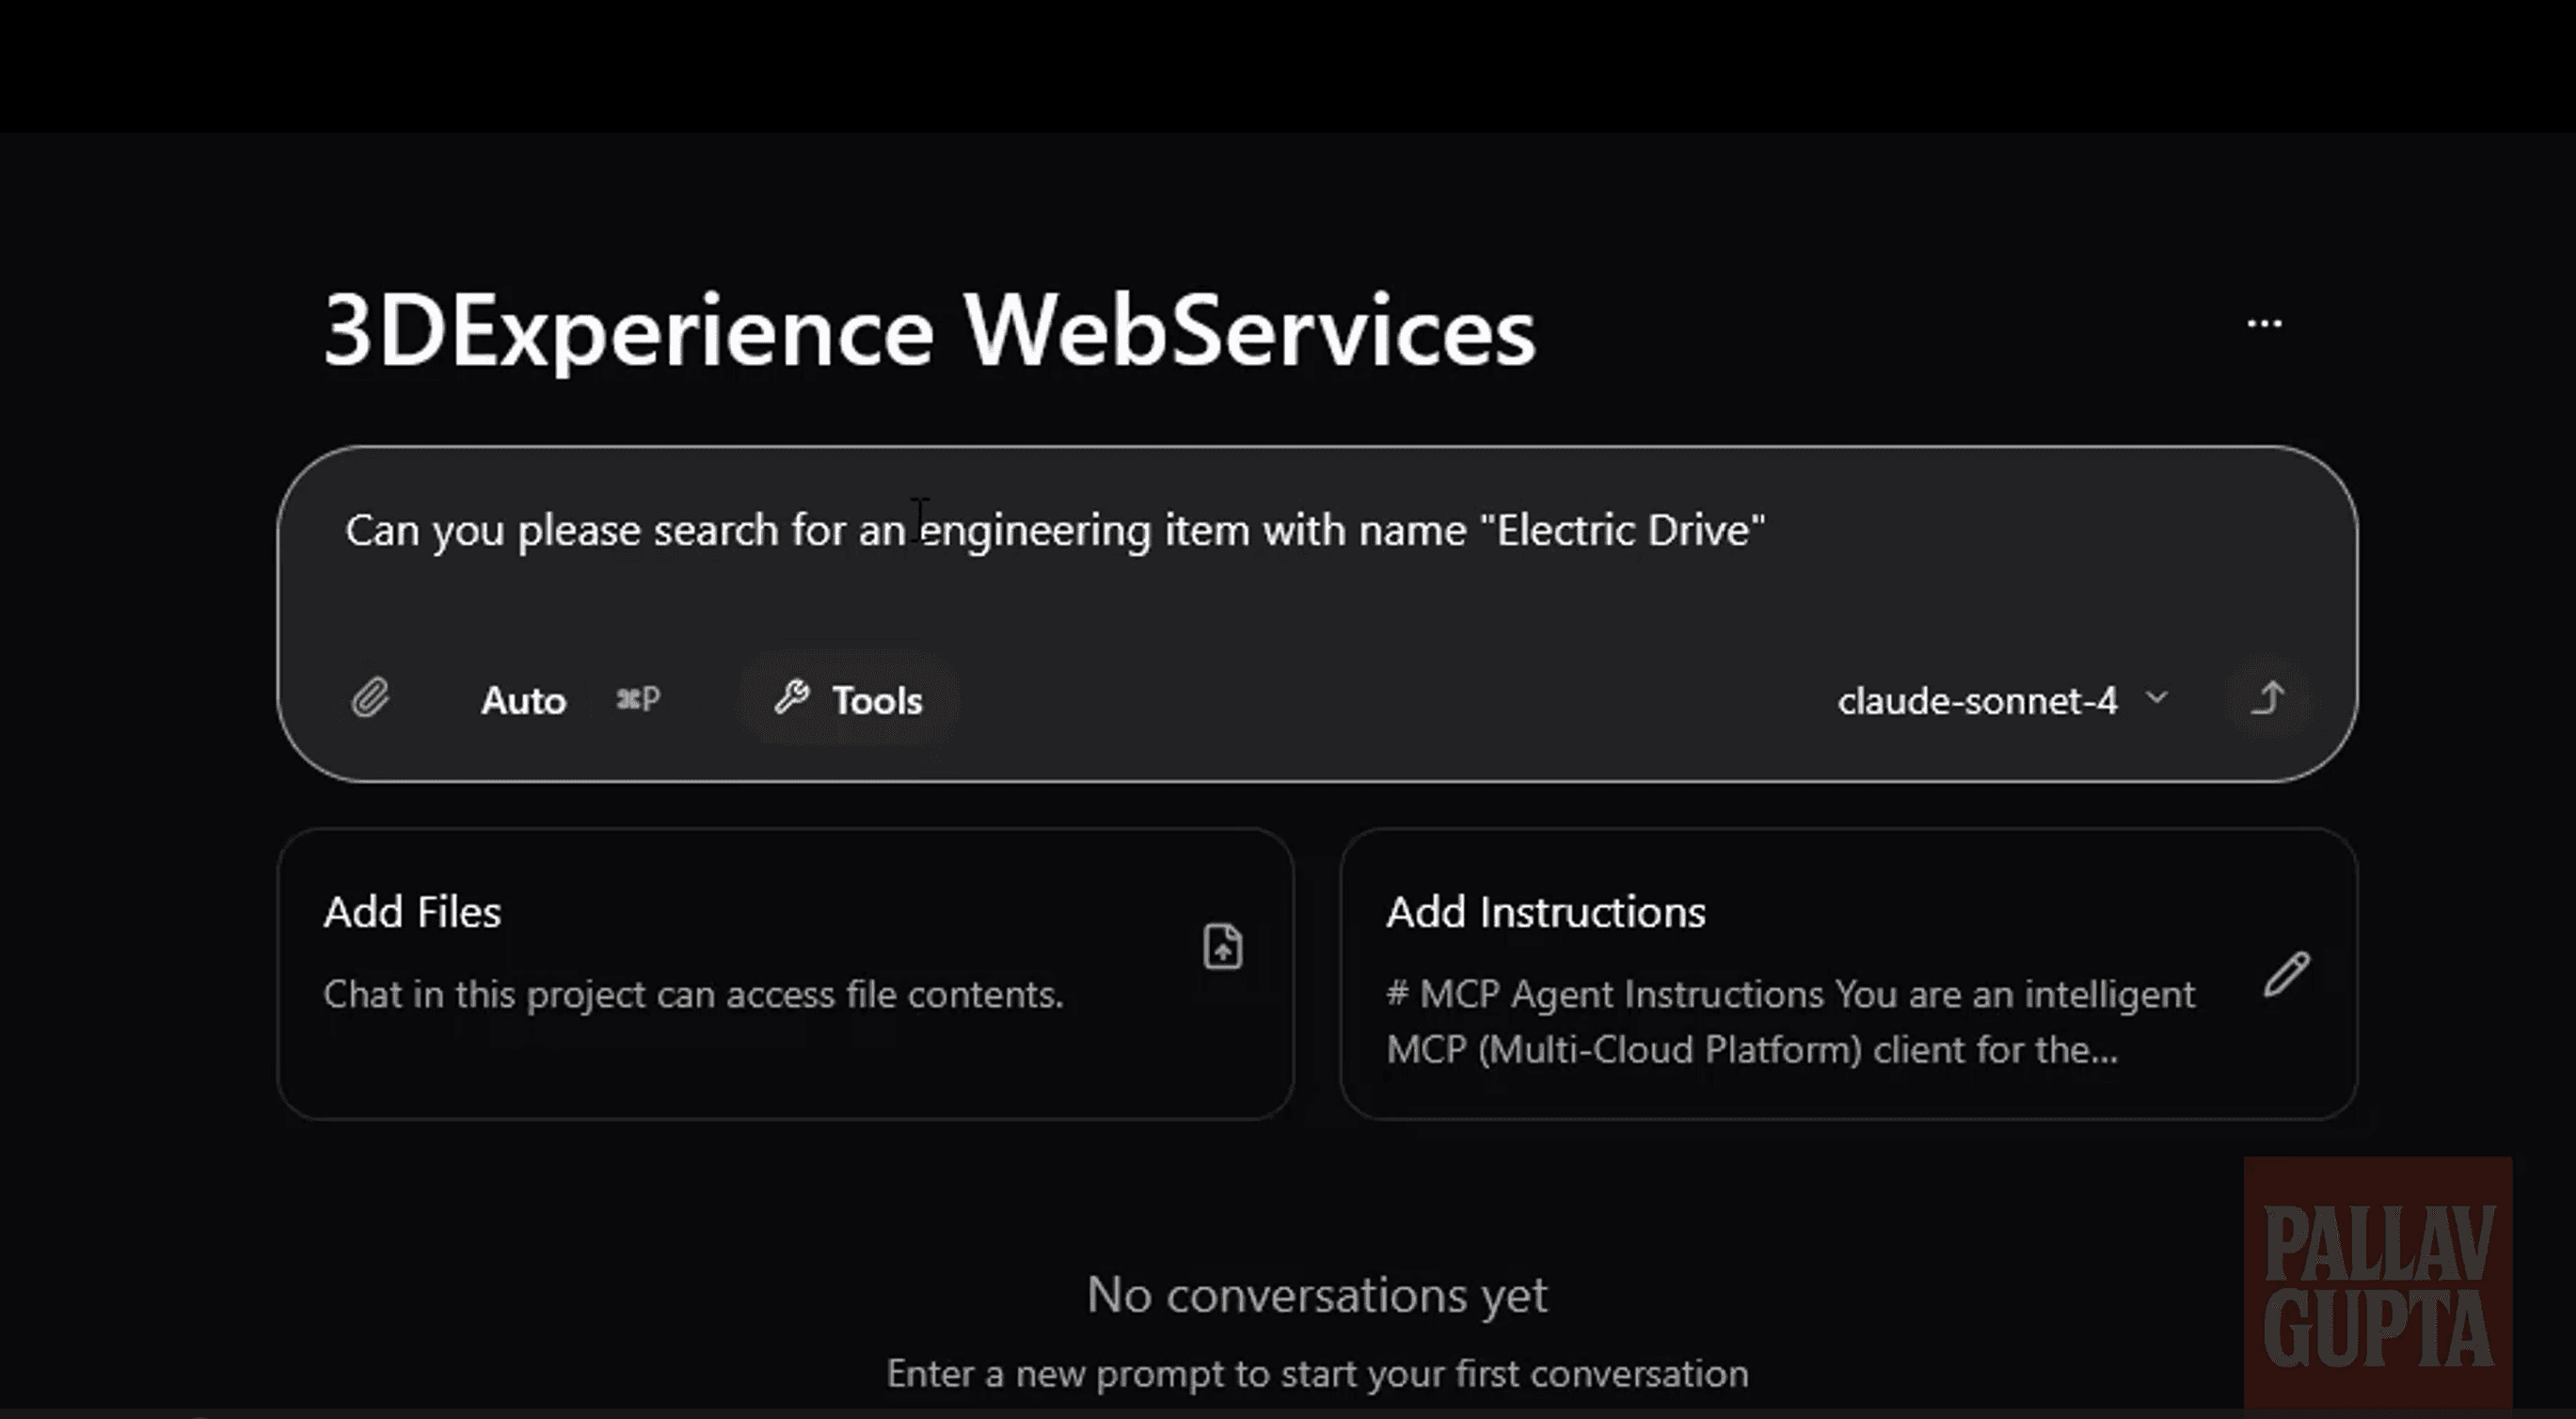Open the three-dot project options menu

click(2264, 323)
